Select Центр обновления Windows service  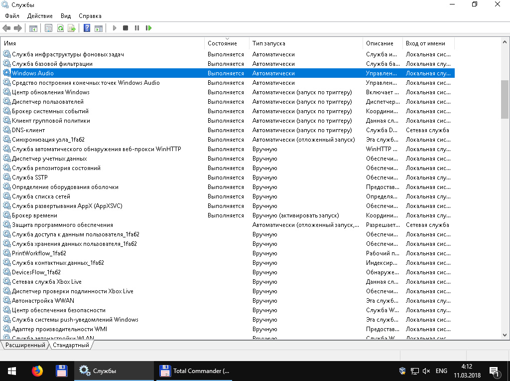click(51, 92)
